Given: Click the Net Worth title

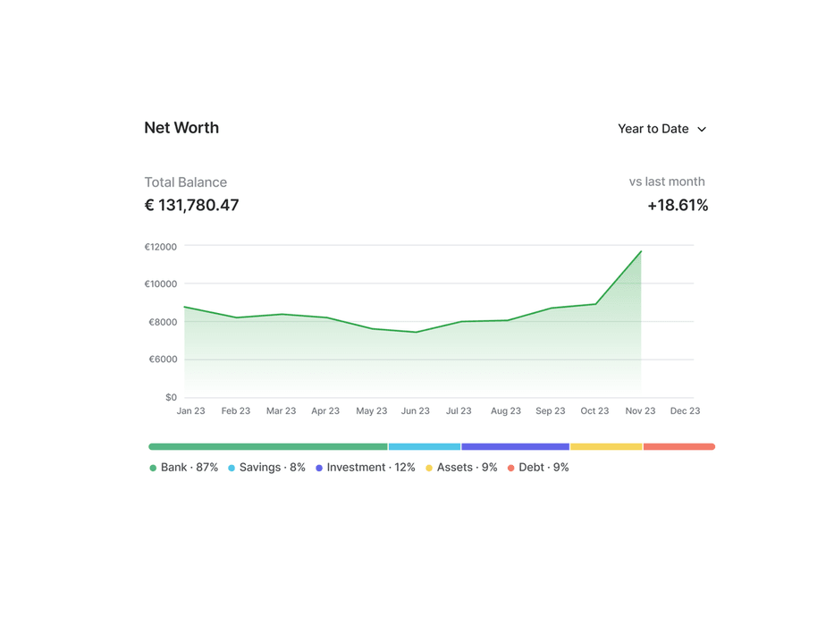Looking at the screenshot, I should pos(181,128).
